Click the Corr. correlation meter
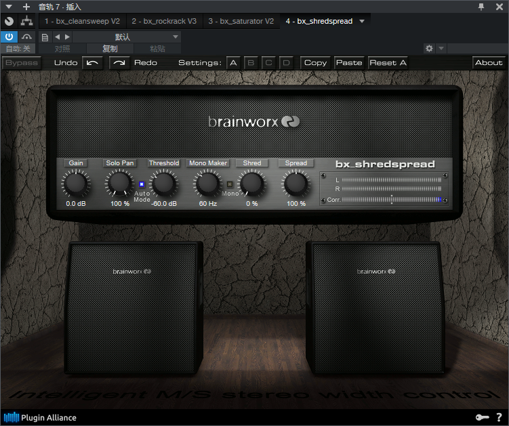Viewport: 509px width, 426px height. 392,200
